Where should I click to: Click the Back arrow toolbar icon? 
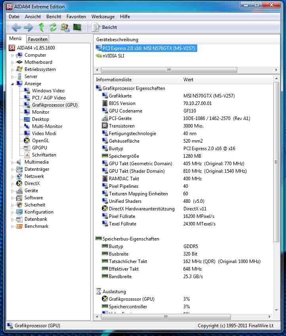[16, 27]
